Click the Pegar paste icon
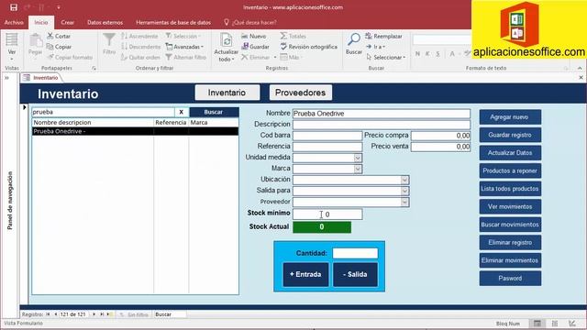Image resolution: width=587 pixels, height=330 pixels. [36, 40]
